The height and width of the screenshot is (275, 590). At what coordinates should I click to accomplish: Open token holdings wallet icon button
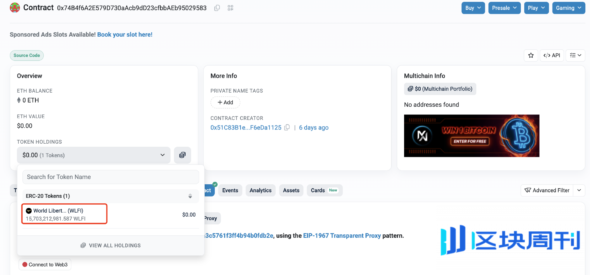pyautogui.click(x=182, y=155)
